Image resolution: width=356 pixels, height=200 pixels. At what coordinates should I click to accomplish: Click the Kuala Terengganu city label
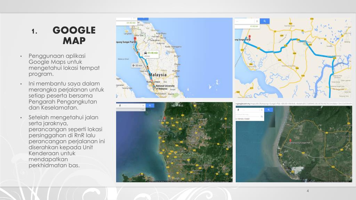[173, 47]
